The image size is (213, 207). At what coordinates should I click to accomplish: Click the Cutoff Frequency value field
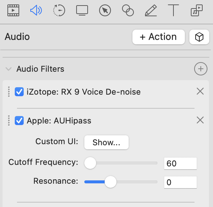(180, 163)
